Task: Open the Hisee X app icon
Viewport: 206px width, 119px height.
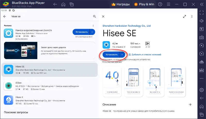Action: pyautogui.click(x=9, y=100)
